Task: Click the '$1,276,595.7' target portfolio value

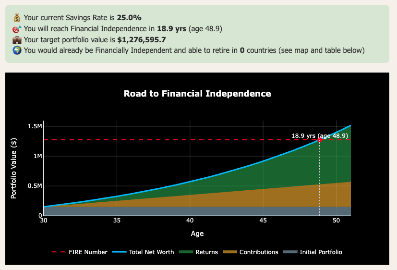Action: pos(142,40)
